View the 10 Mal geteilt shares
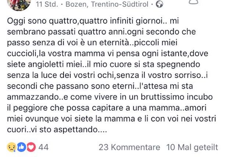This screenshot has height=157, width=226. [x=192, y=147]
